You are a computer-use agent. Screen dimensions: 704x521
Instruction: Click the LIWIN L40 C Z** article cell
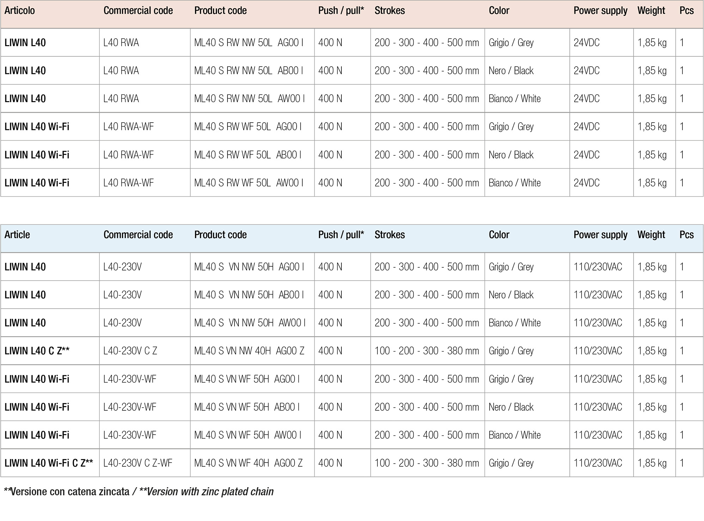(x=37, y=351)
